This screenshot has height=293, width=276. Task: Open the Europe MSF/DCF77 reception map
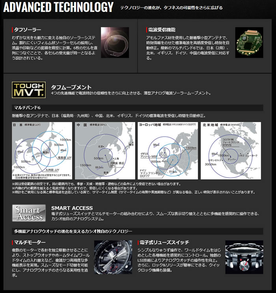point(168,151)
